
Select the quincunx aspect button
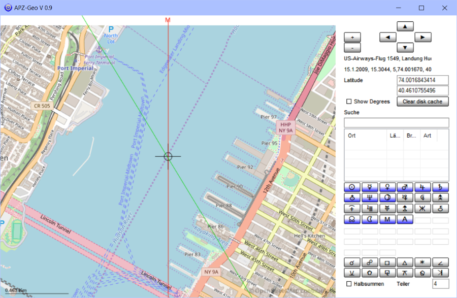click(405, 273)
